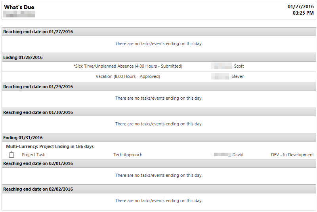Click the 03:25 PM timestamp
Screen dimensions: 317x212
coord(303,13)
